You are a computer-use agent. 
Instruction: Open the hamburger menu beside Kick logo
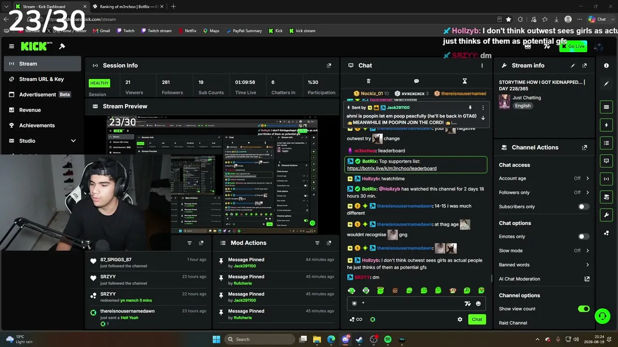(12, 46)
